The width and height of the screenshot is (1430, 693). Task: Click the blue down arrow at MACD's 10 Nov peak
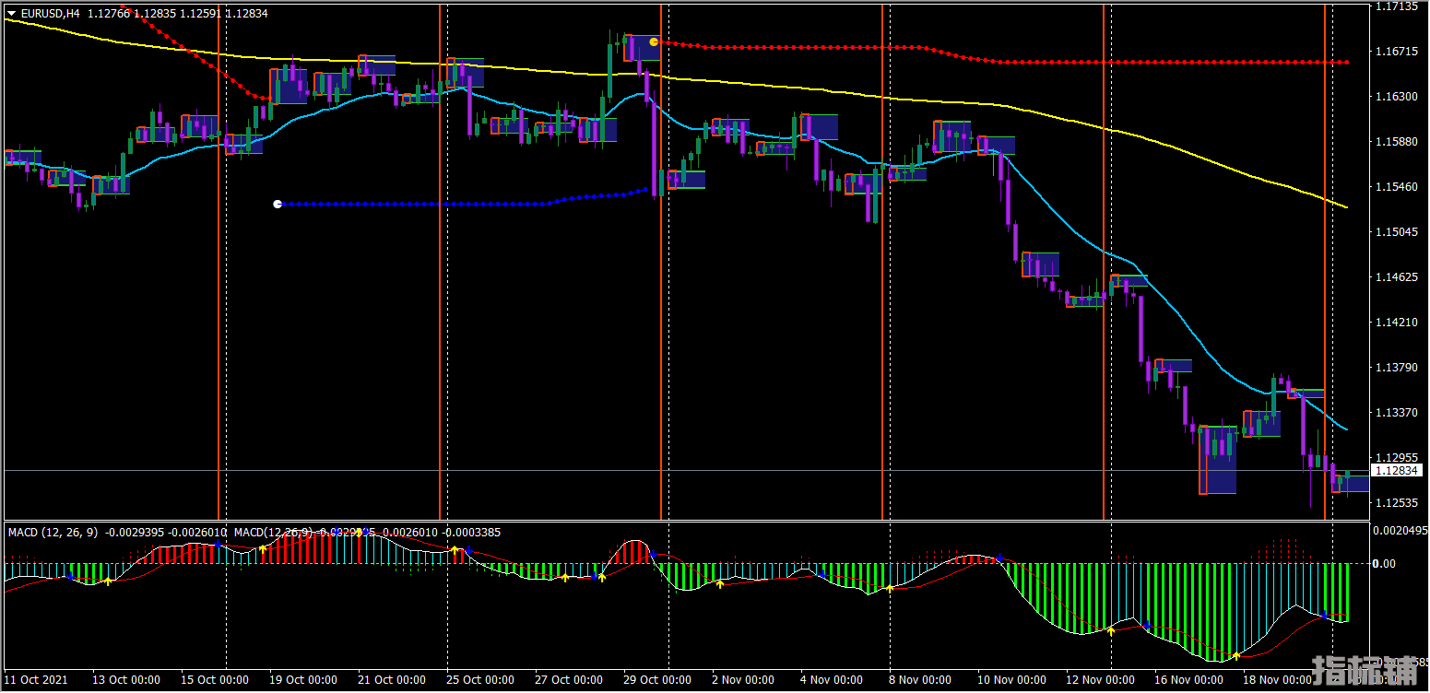point(999,558)
